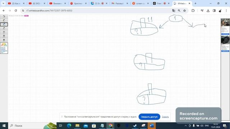Open Mail app from taskbar

[86, 126]
